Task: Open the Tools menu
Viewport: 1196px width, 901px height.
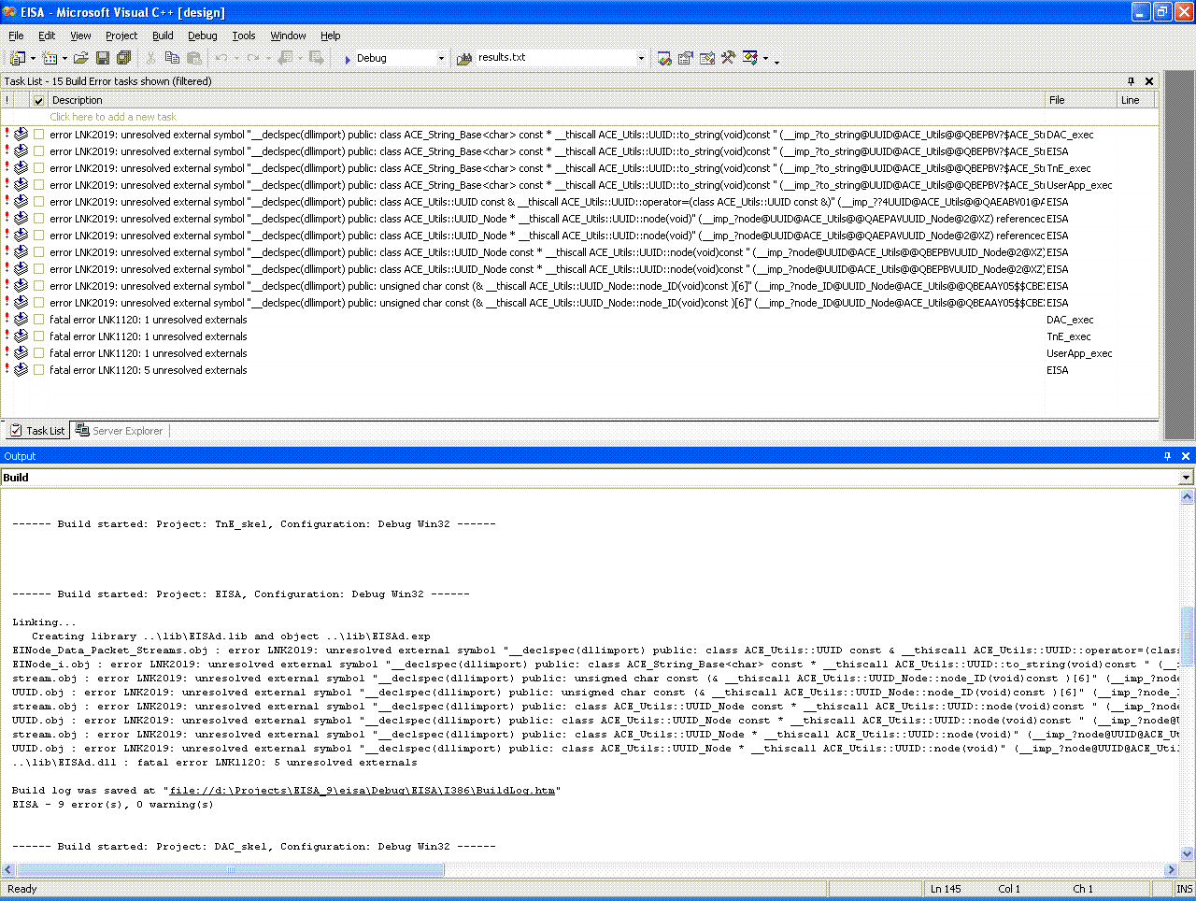Action: coord(244,36)
